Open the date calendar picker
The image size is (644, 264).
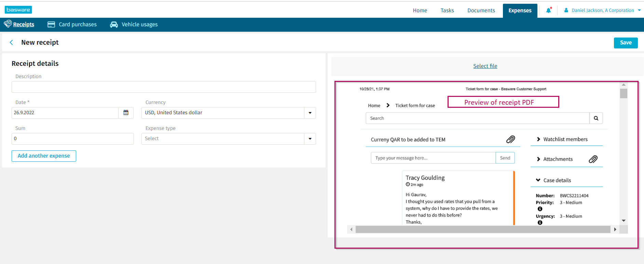pos(126,113)
